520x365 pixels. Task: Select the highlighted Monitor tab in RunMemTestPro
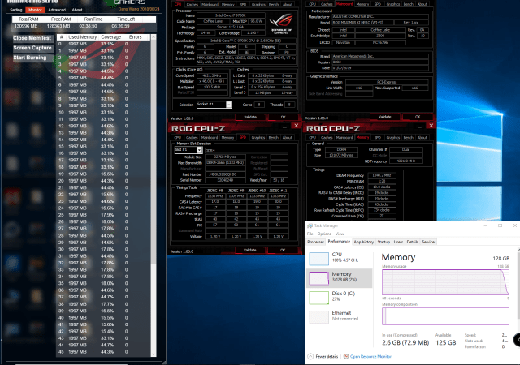tap(35, 10)
